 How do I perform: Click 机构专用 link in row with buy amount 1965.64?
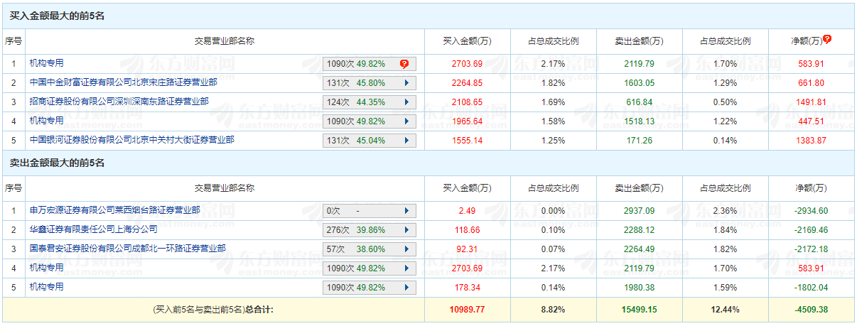click(46, 121)
